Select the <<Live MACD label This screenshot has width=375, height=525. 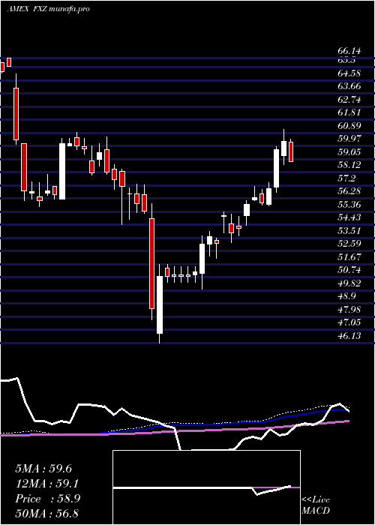316,505
